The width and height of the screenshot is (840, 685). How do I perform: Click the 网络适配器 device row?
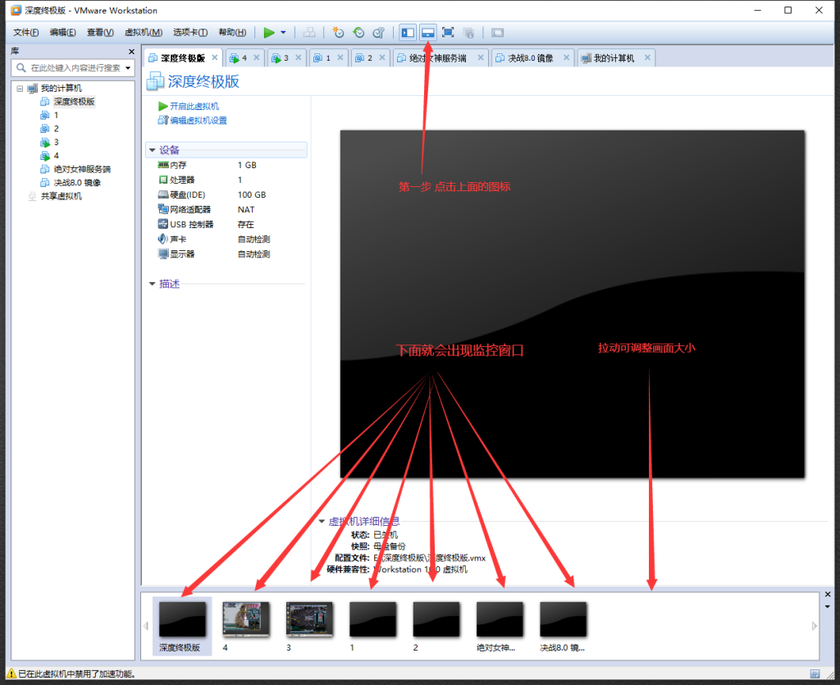click(x=228, y=210)
